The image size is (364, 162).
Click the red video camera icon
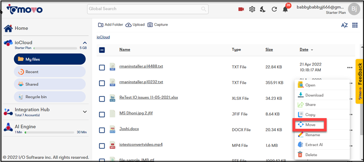tap(241, 9)
